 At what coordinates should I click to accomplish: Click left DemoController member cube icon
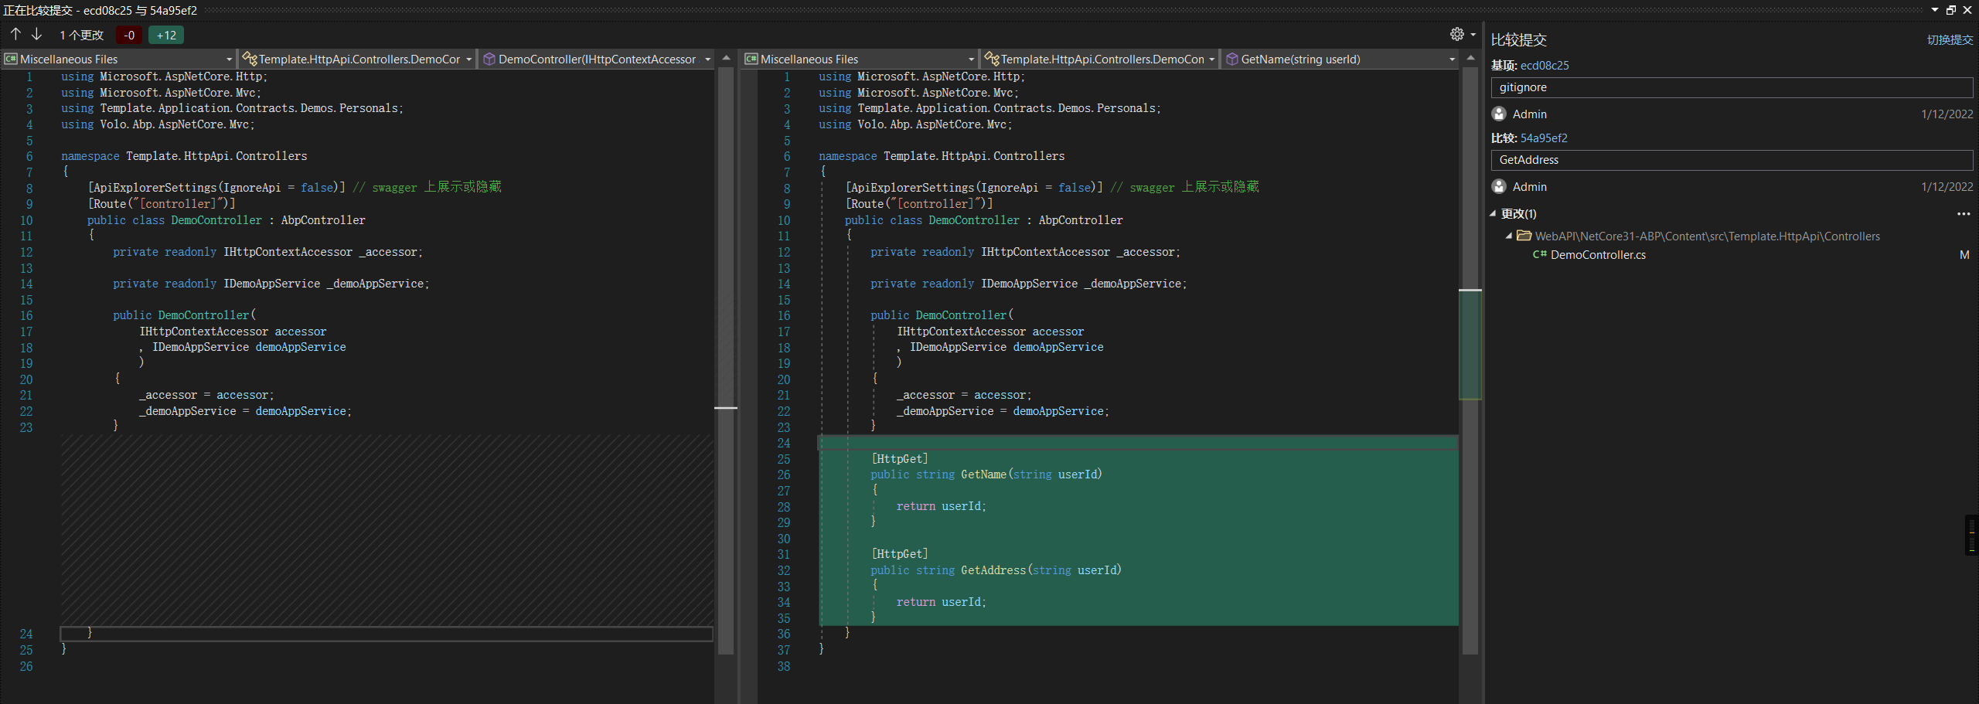click(x=489, y=59)
